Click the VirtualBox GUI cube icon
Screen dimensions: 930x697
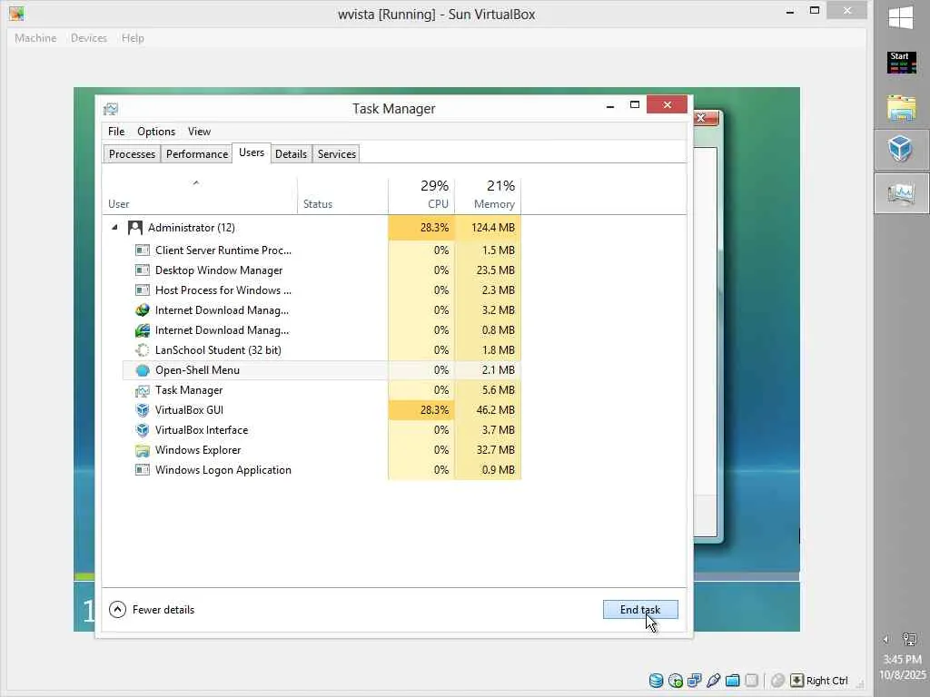[143, 410]
